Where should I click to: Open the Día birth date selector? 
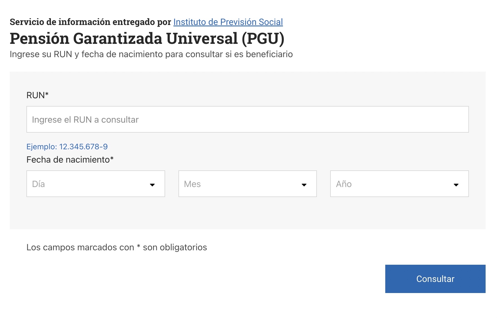pos(96,184)
